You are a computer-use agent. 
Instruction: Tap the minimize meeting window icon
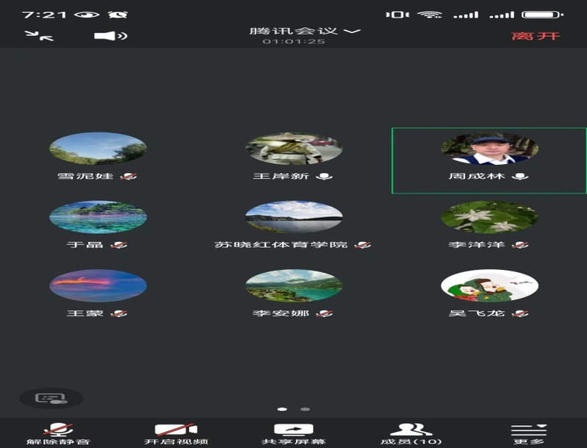point(38,35)
